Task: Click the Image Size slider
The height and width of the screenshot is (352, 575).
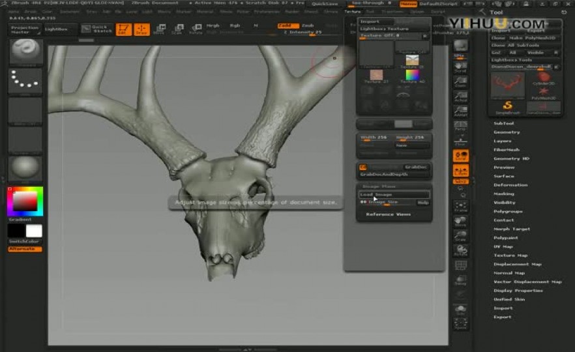Action: tap(387, 202)
